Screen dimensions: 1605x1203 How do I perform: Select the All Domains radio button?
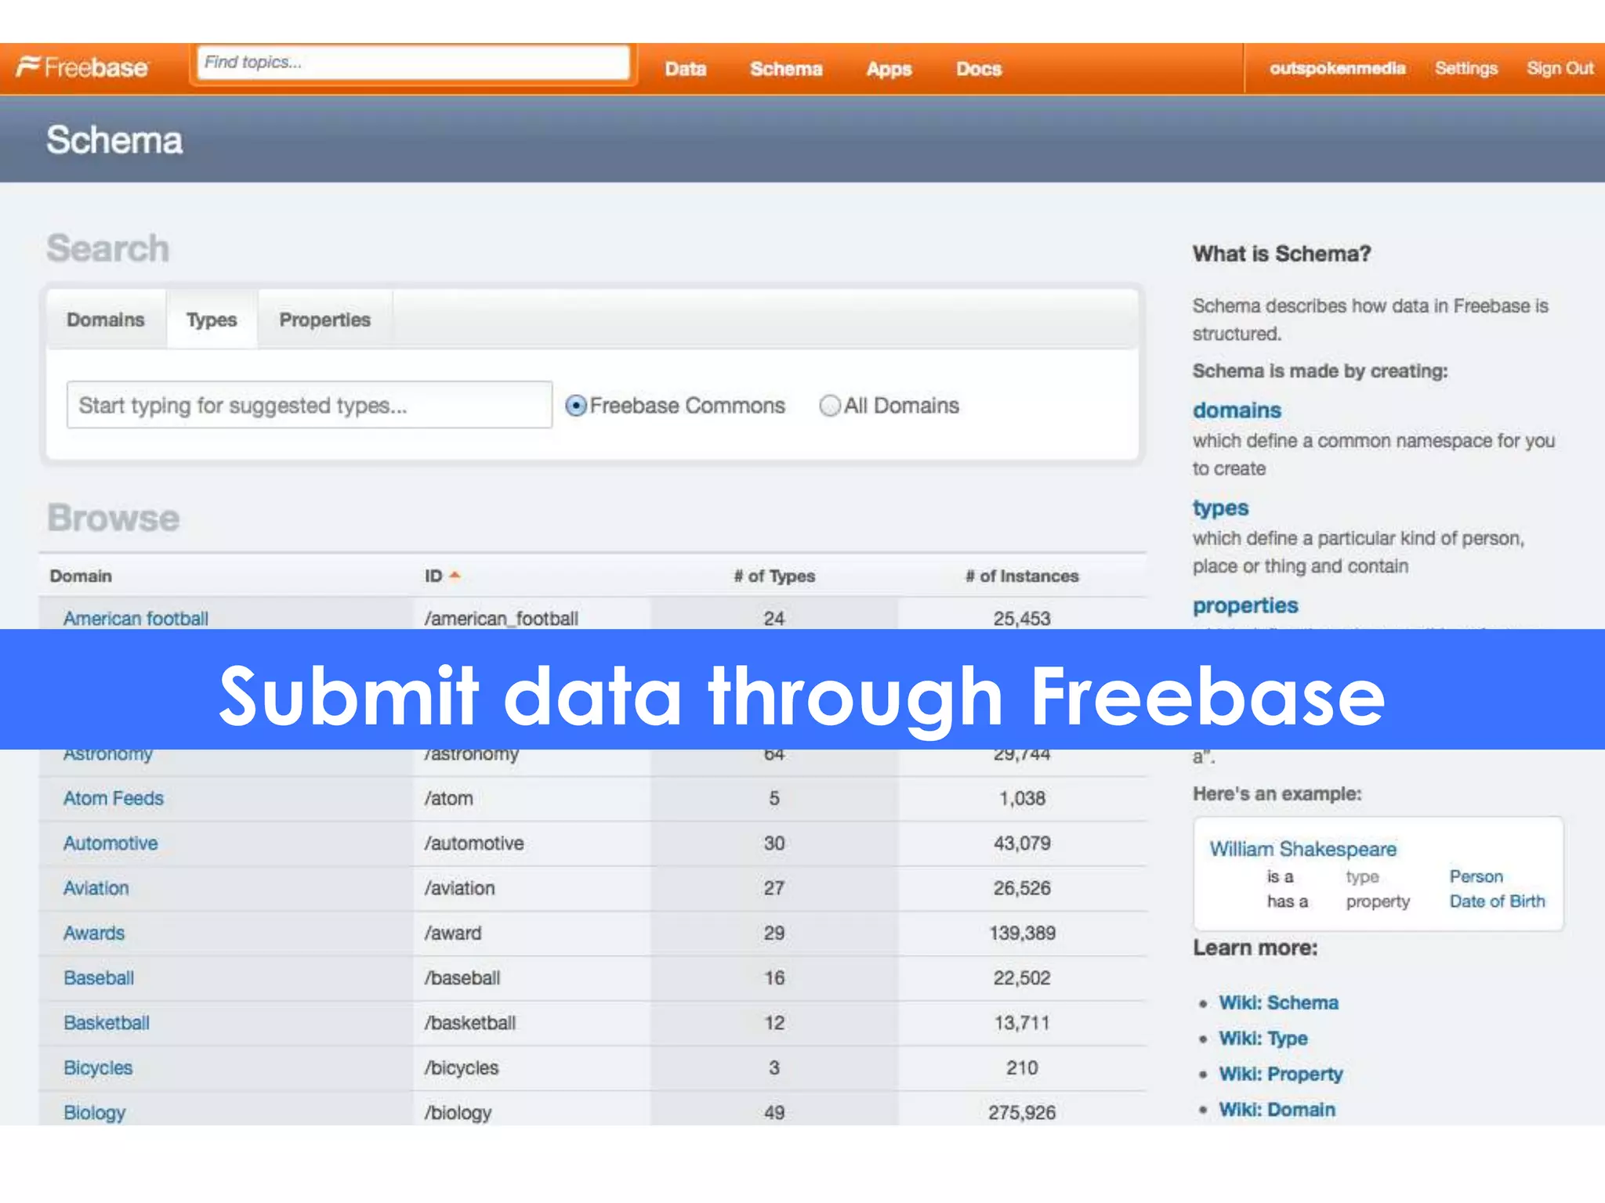coord(830,406)
